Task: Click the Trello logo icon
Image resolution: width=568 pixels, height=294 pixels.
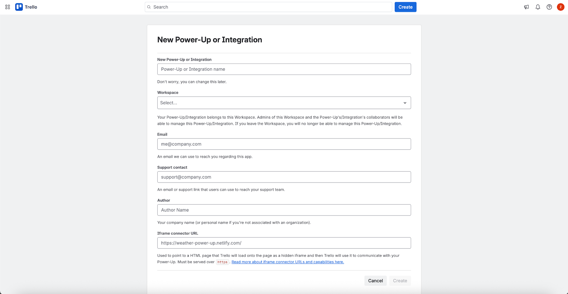Action: 19,7
